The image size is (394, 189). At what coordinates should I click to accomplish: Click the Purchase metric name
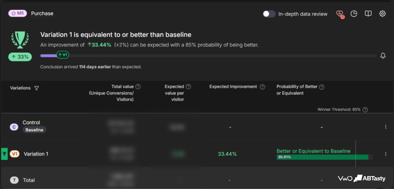tap(42, 13)
